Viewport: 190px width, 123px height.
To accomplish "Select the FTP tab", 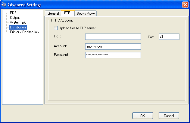I will (x=67, y=13).
